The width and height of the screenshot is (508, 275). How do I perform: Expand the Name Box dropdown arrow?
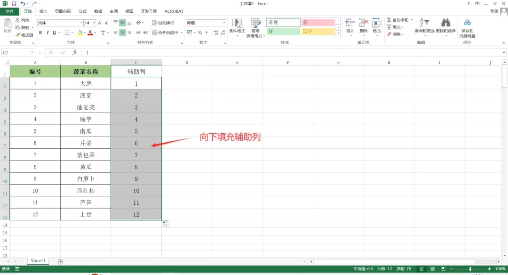coord(32,52)
